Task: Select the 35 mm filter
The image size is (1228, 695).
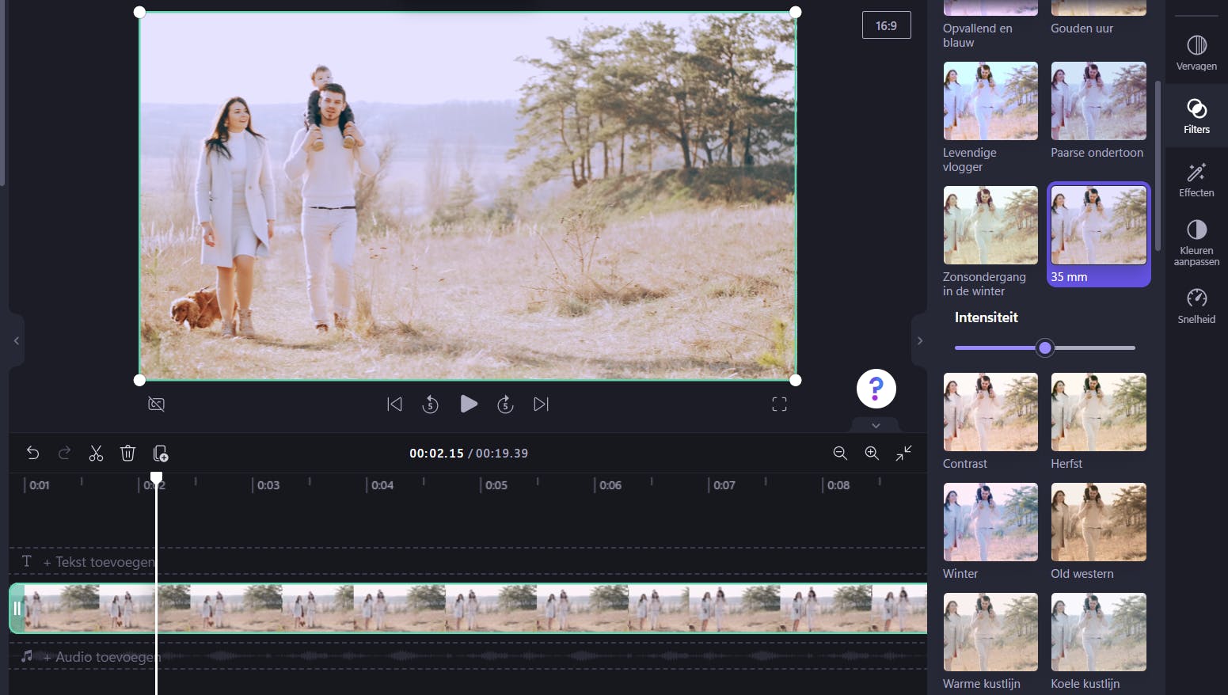Action: tap(1098, 234)
